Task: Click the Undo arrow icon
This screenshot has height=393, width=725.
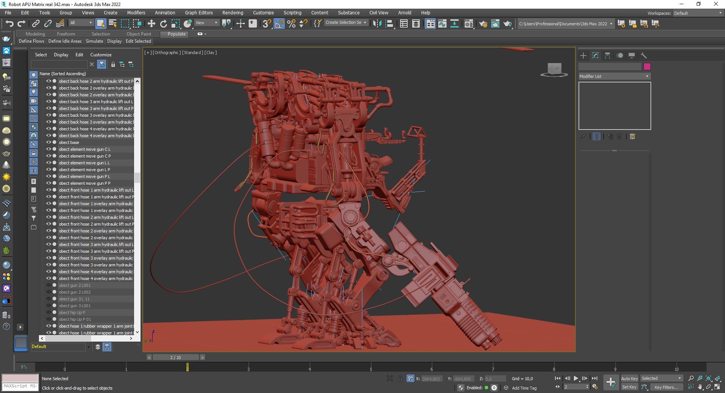Action: (9, 24)
